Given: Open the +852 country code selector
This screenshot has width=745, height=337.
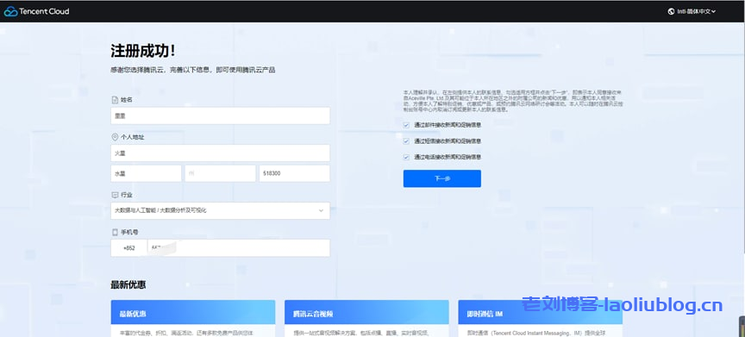Looking at the screenshot, I should pos(128,248).
